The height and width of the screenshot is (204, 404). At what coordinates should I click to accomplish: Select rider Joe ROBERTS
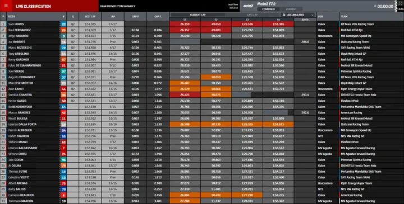pyautogui.click(x=17, y=42)
